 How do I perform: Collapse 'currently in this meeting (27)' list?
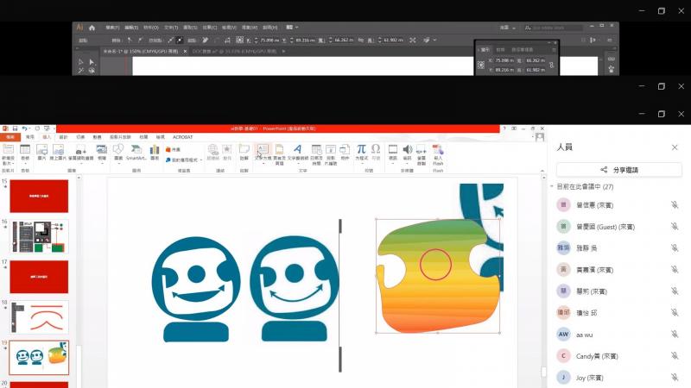552,186
